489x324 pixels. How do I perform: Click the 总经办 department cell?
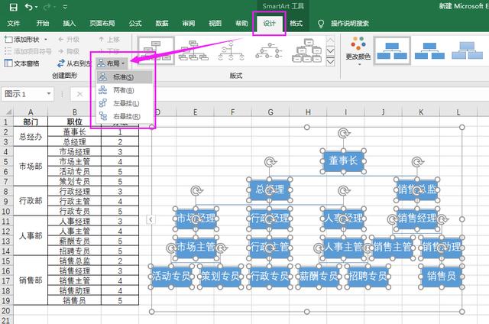[x=31, y=136]
